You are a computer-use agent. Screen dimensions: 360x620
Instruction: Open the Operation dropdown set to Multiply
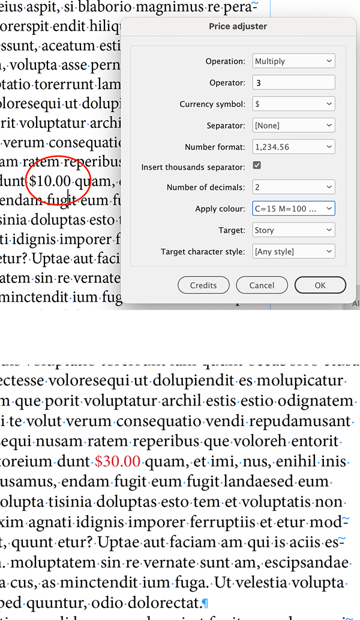[x=293, y=61]
